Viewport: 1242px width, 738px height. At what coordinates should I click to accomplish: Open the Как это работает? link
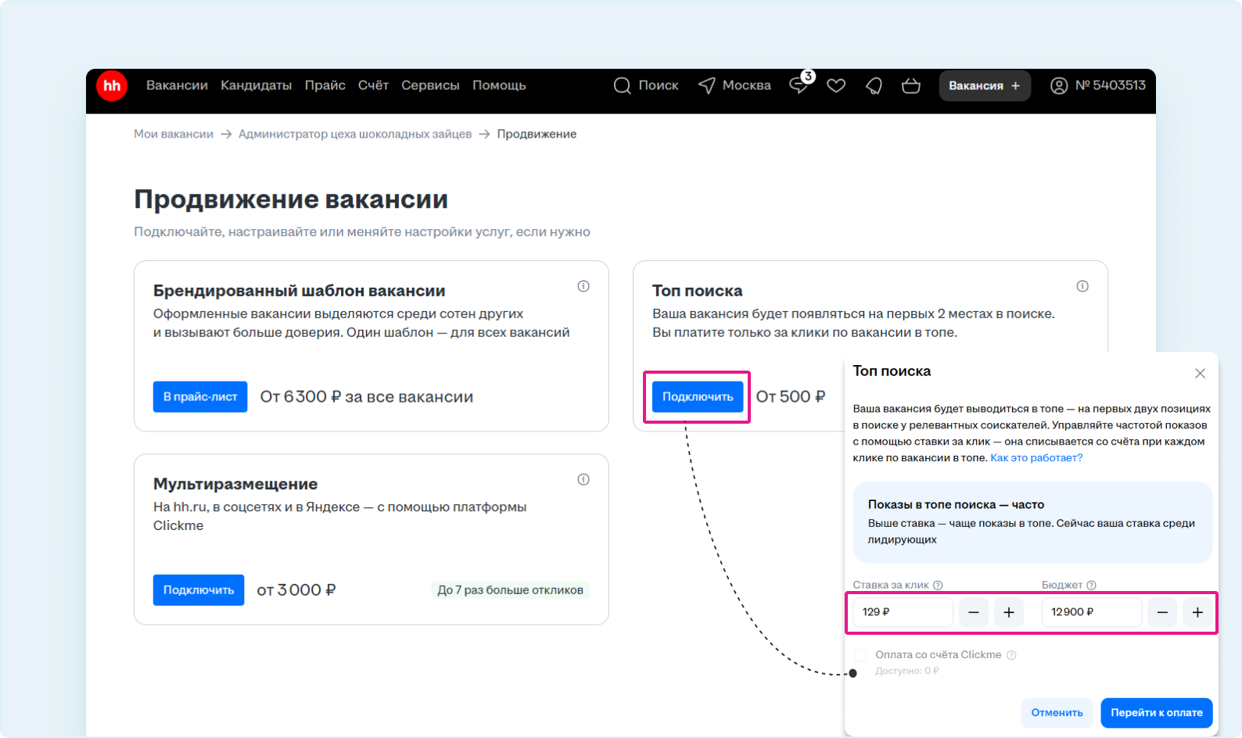tap(1036, 458)
